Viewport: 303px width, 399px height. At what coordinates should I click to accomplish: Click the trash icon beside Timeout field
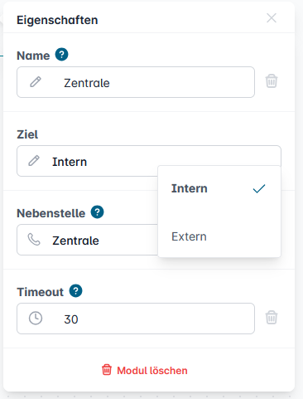point(272,317)
